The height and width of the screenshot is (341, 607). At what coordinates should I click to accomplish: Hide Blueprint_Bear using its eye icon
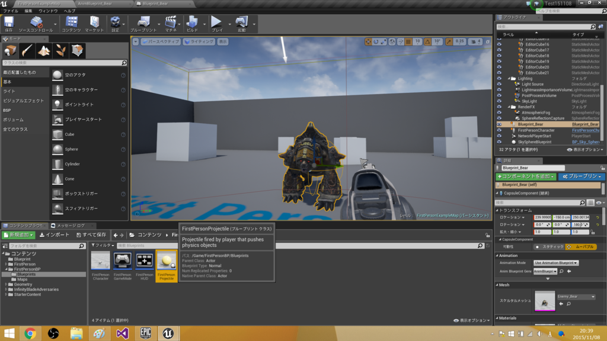click(x=499, y=124)
